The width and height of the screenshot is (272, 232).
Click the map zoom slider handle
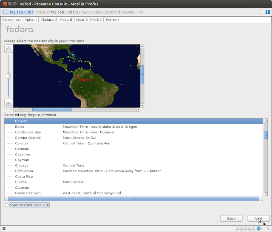(x=8, y=76)
